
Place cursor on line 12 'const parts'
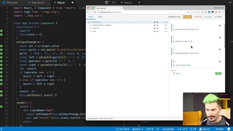28,50
